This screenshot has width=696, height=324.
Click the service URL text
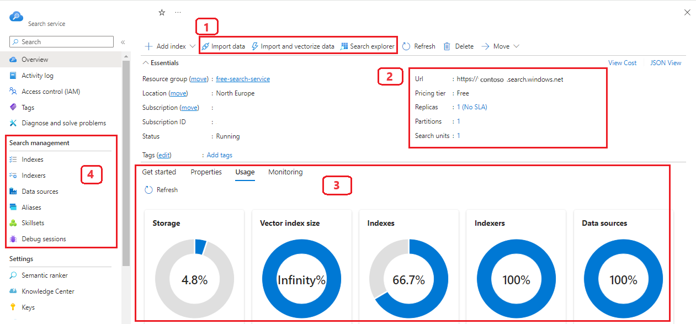tap(510, 79)
